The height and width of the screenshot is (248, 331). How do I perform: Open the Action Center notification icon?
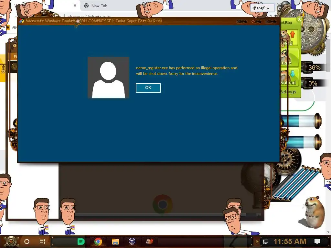tap(317, 242)
